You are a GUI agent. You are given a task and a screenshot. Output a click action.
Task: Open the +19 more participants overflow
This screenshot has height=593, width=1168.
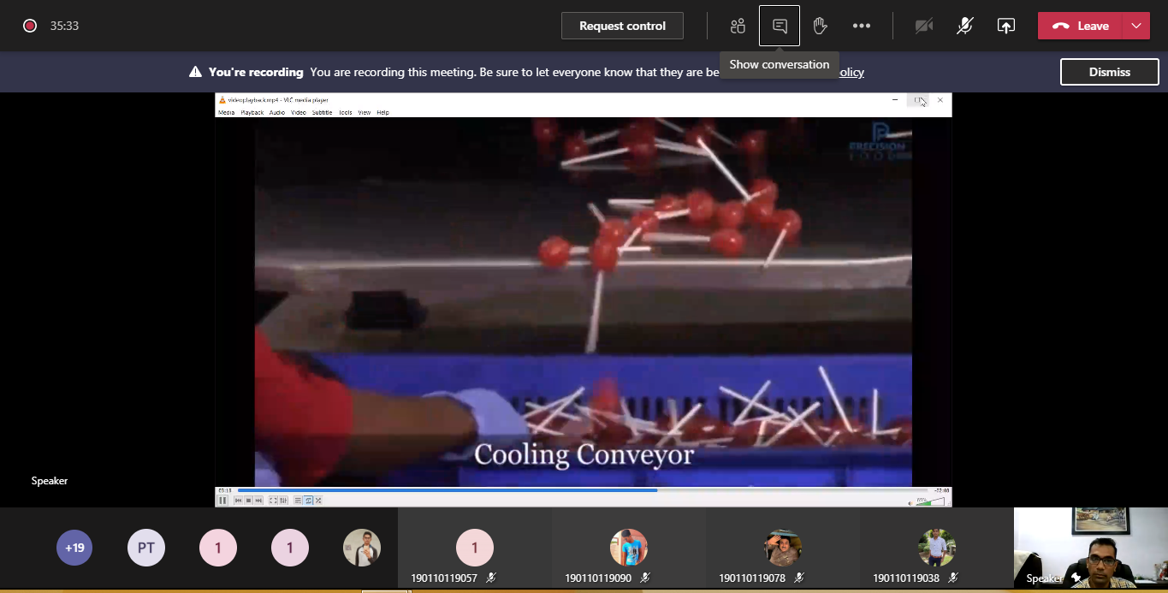pyautogui.click(x=74, y=548)
